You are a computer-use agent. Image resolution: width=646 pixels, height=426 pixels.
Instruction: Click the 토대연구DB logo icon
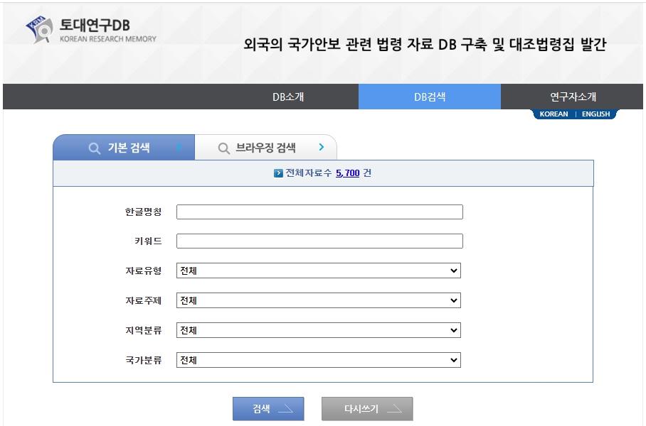(39, 29)
